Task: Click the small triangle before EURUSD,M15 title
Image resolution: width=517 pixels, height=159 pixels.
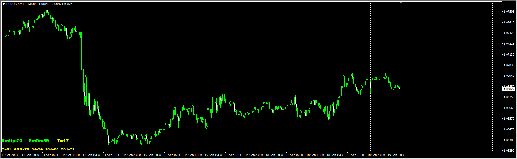Action: [3, 4]
